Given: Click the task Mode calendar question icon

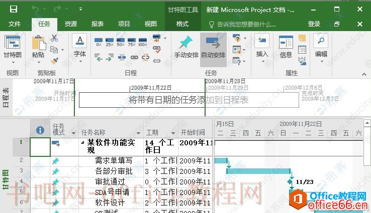Looking at the screenshot, I should tap(237, 61).
